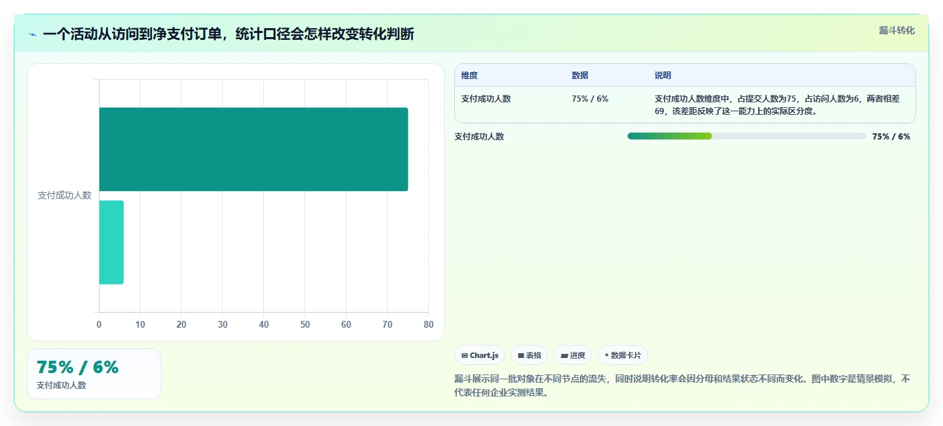943x426 pixels.
Task: Click the footer note starting 漏斗展示同一批对象
Action: click(x=682, y=386)
